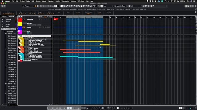Viewport: 197px width, 110px height.
Task: Select the Erase tool
Action: [x=70, y=6]
